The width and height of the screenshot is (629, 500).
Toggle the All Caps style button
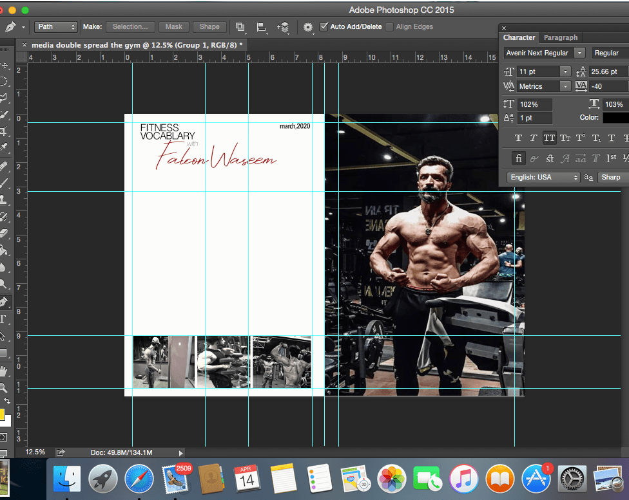549,138
